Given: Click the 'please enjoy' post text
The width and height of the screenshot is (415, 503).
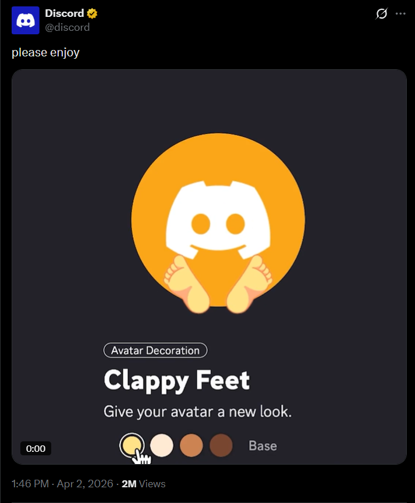Looking at the screenshot, I should (45, 52).
